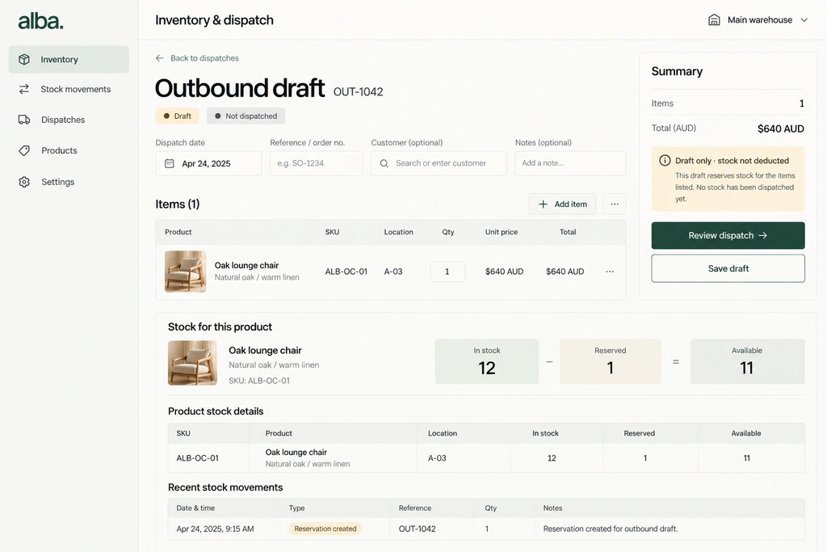827x552 pixels.
Task: Click the Product column header in items table
Action: click(178, 232)
